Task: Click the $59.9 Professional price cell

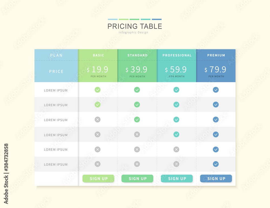Action: pyautogui.click(x=177, y=71)
